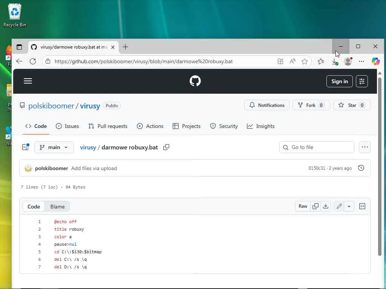Click the 0150c31 commit hash
Screen dimensions: 386x289
317,168
